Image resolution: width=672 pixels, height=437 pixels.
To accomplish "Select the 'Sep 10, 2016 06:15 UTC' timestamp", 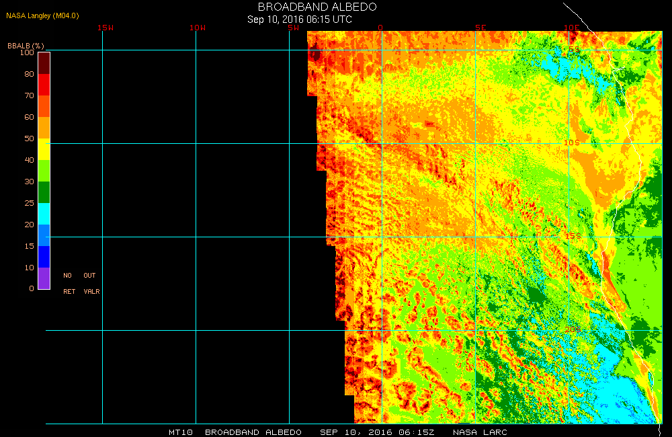I will pyautogui.click(x=300, y=19).
